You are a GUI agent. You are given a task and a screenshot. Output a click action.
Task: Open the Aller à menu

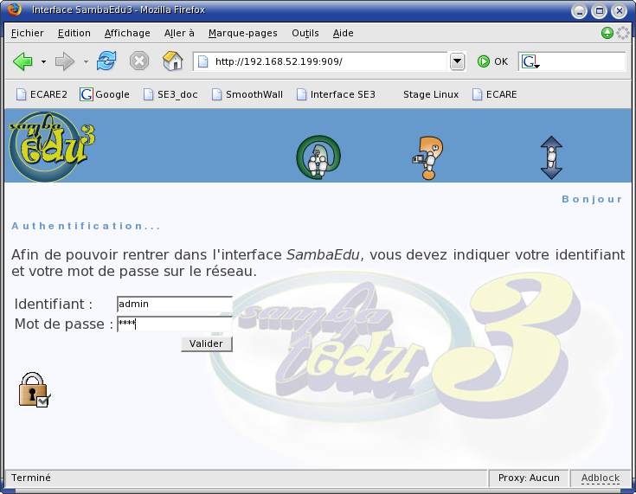pyautogui.click(x=179, y=33)
